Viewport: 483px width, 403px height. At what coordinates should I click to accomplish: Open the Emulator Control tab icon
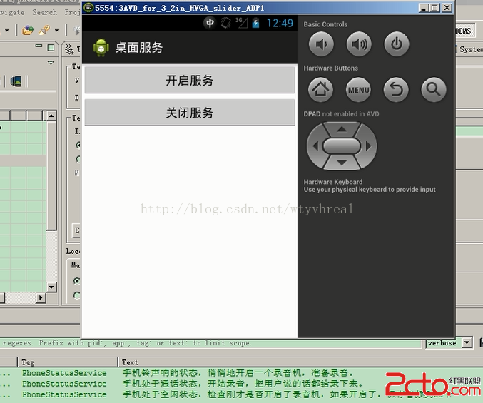click(68, 49)
